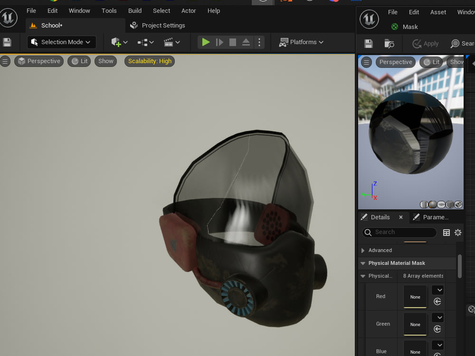The image size is (475, 356).
Task: Change preview viewport Perspective setting
Action: coord(396,62)
